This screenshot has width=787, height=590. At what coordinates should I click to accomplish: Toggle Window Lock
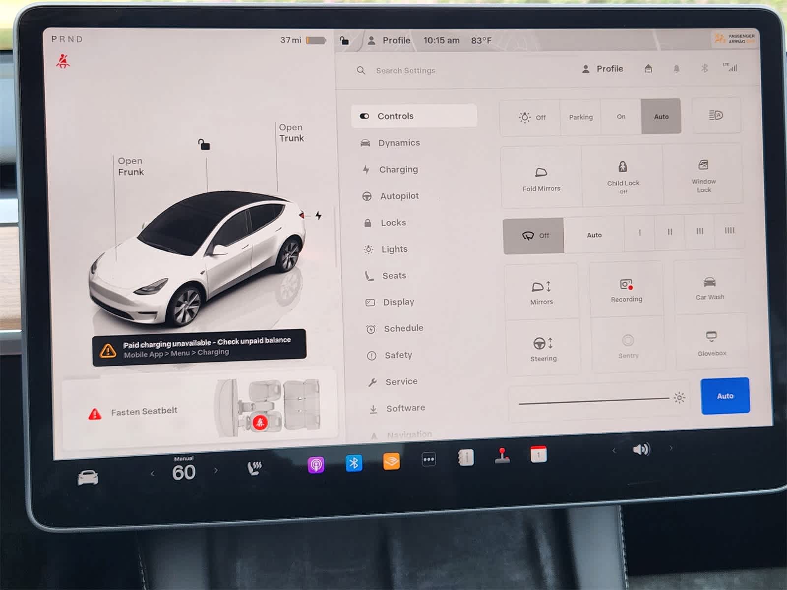[703, 175]
